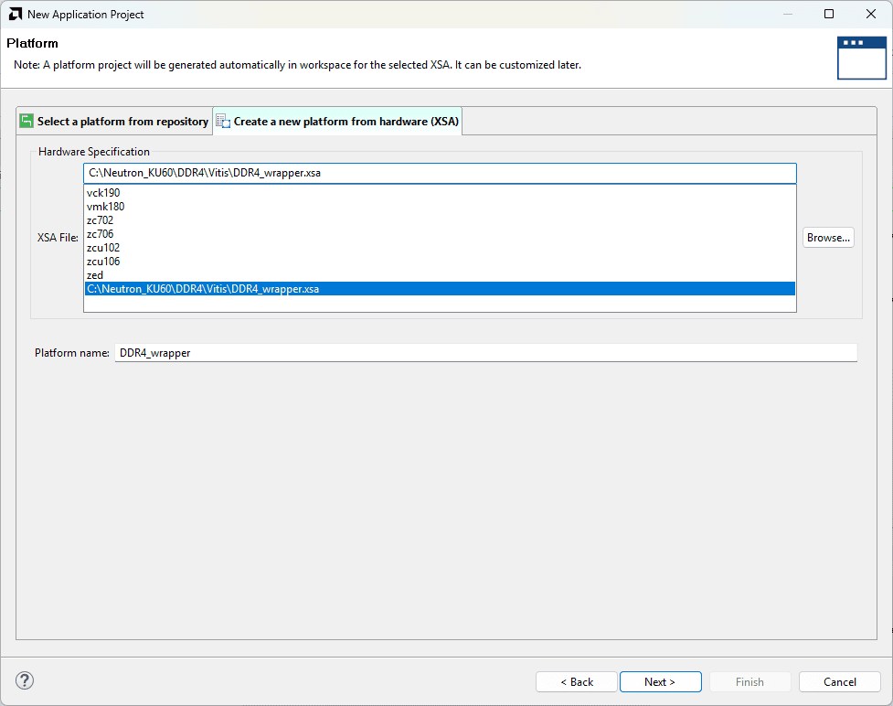Maximize the New Application Project window
The width and height of the screenshot is (893, 706).
pyautogui.click(x=829, y=15)
